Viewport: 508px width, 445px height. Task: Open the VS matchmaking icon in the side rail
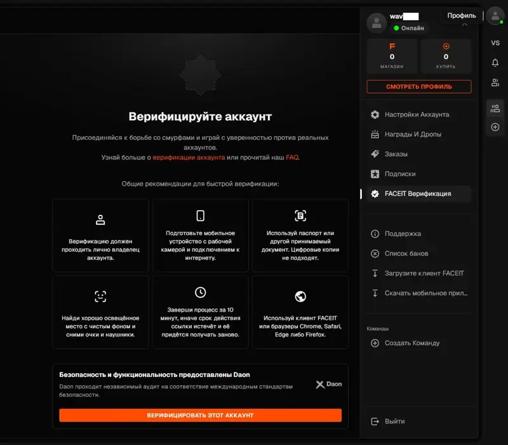[495, 43]
